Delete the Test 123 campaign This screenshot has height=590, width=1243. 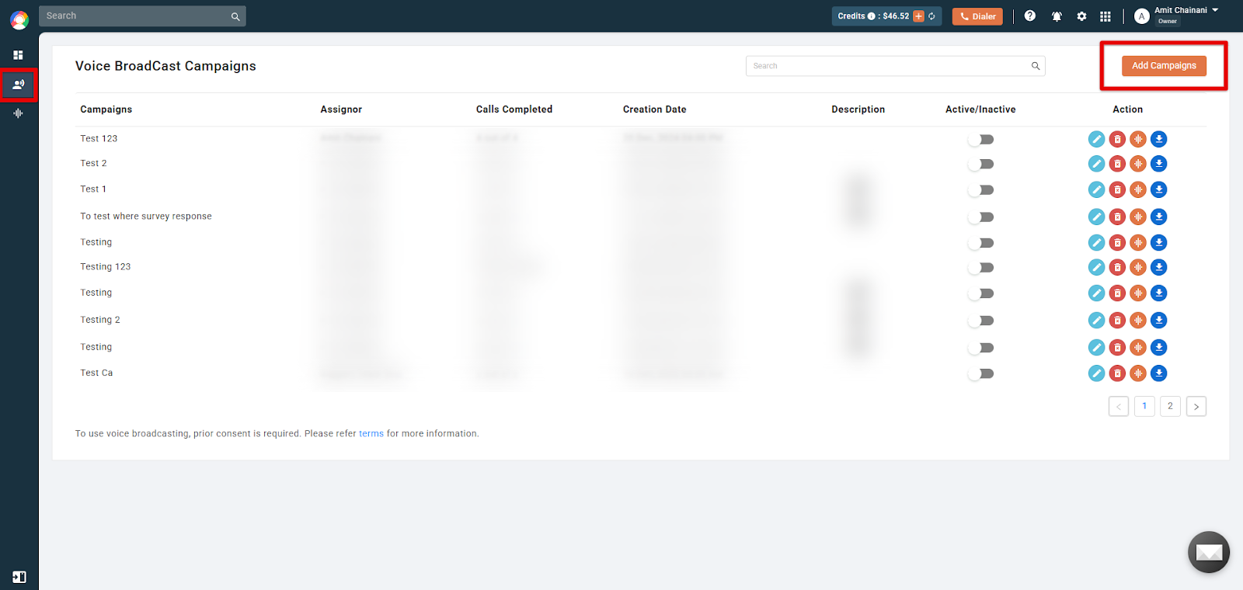click(x=1117, y=139)
